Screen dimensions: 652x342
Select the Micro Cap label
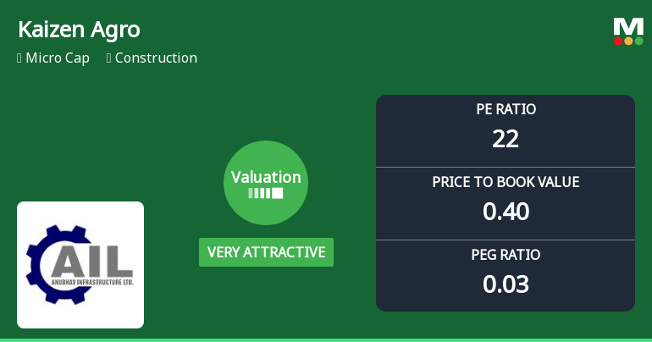click(x=58, y=58)
